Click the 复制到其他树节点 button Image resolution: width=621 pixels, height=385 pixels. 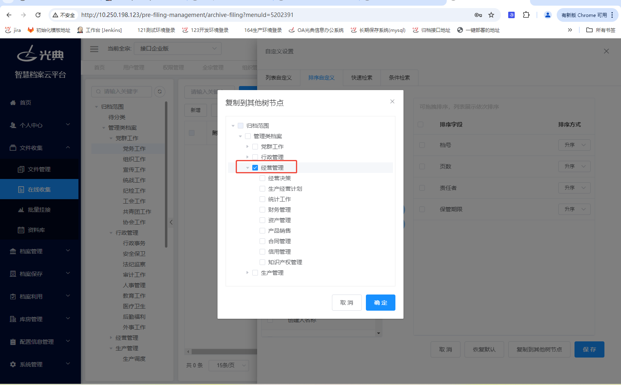[x=539, y=349]
